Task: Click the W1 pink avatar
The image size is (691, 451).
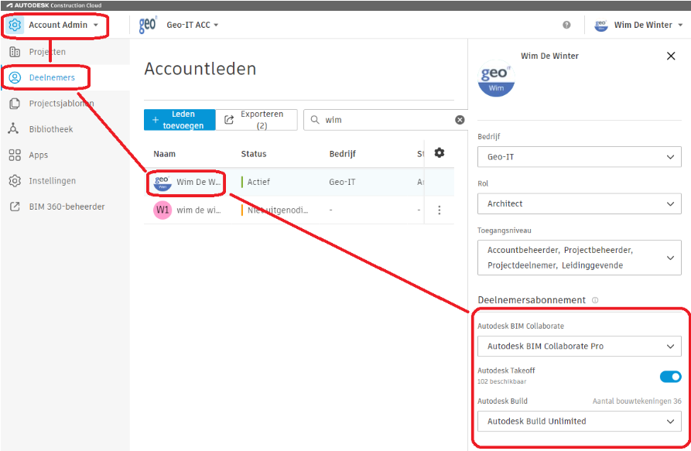Action: click(162, 210)
